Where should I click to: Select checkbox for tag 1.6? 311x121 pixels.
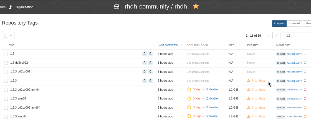point(6,54)
